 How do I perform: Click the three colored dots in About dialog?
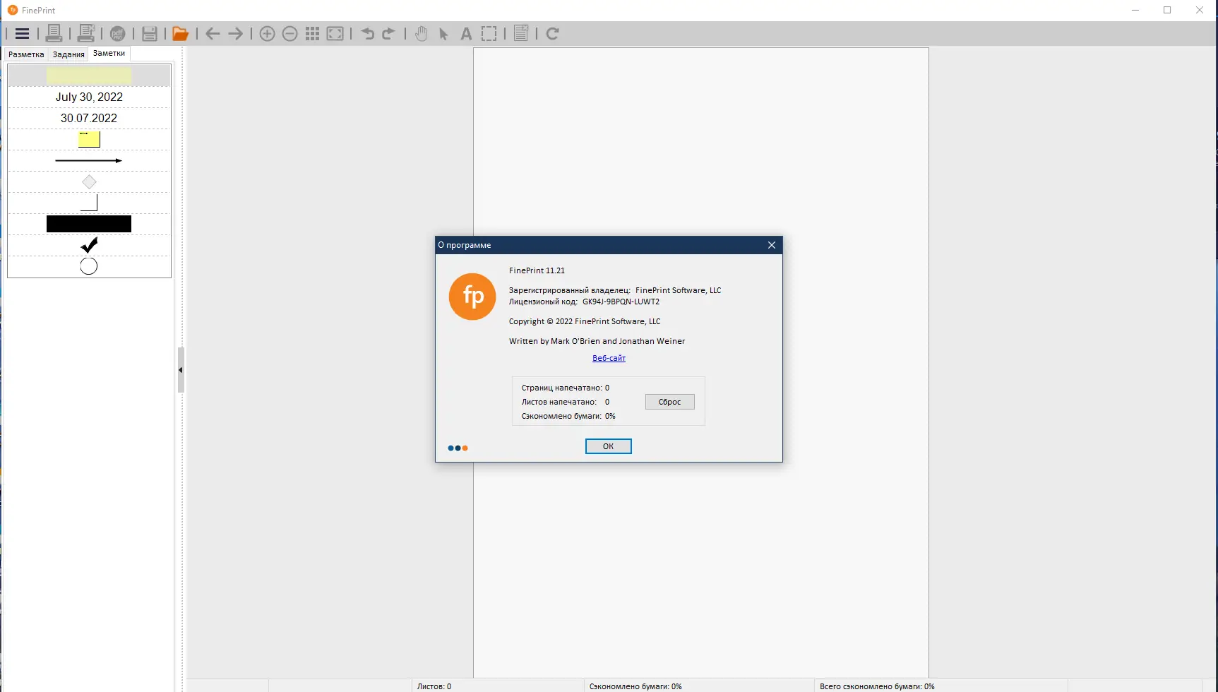[458, 448]
